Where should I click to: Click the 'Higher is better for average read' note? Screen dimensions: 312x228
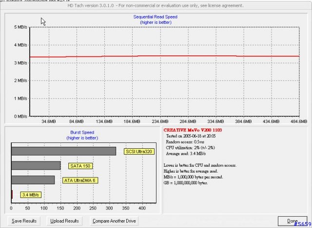tap(191, 171)
